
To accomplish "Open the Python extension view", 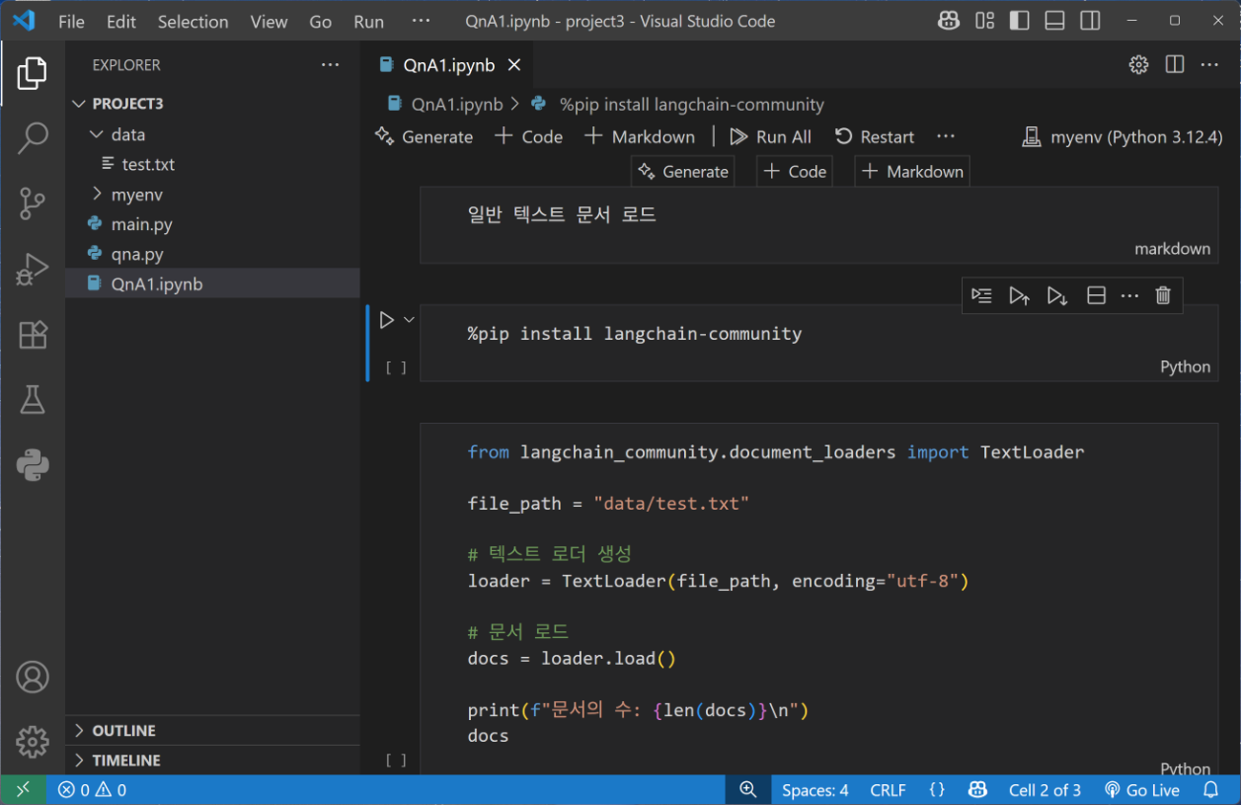I will [x=32, y=465].
